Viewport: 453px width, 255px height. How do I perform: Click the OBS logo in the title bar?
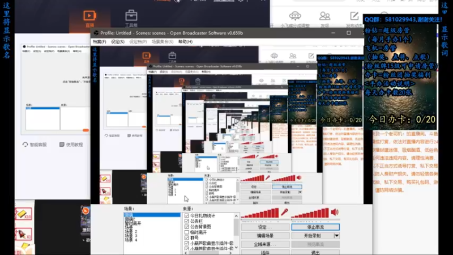[x=96, y=33]
